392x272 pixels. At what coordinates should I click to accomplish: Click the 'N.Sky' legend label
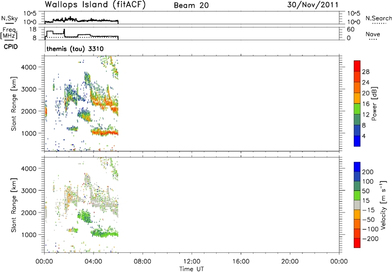click(9, 18)
